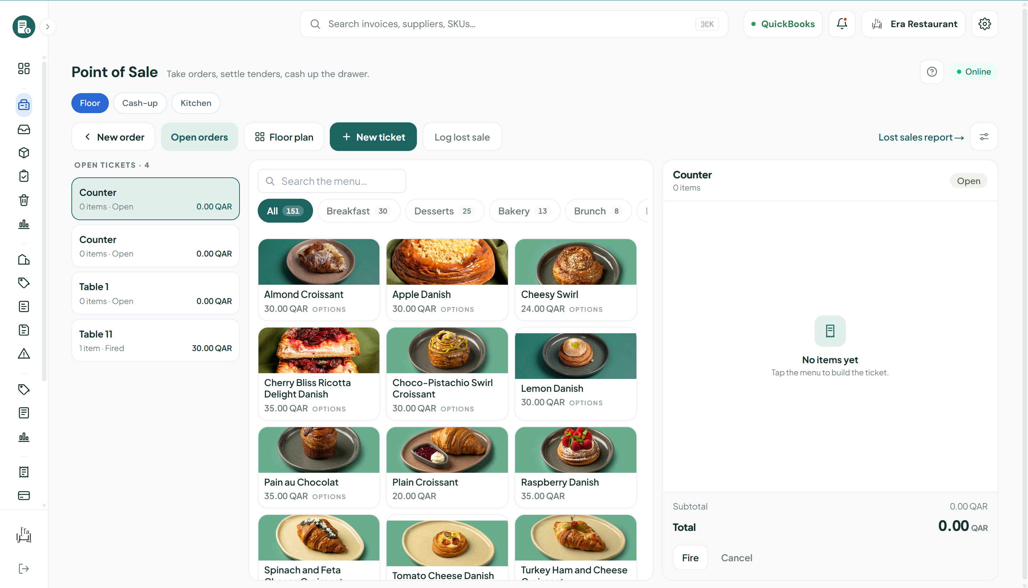
Task: Open the building icon in sidebar
Action: pyautogui.click(x=24, y=259)
